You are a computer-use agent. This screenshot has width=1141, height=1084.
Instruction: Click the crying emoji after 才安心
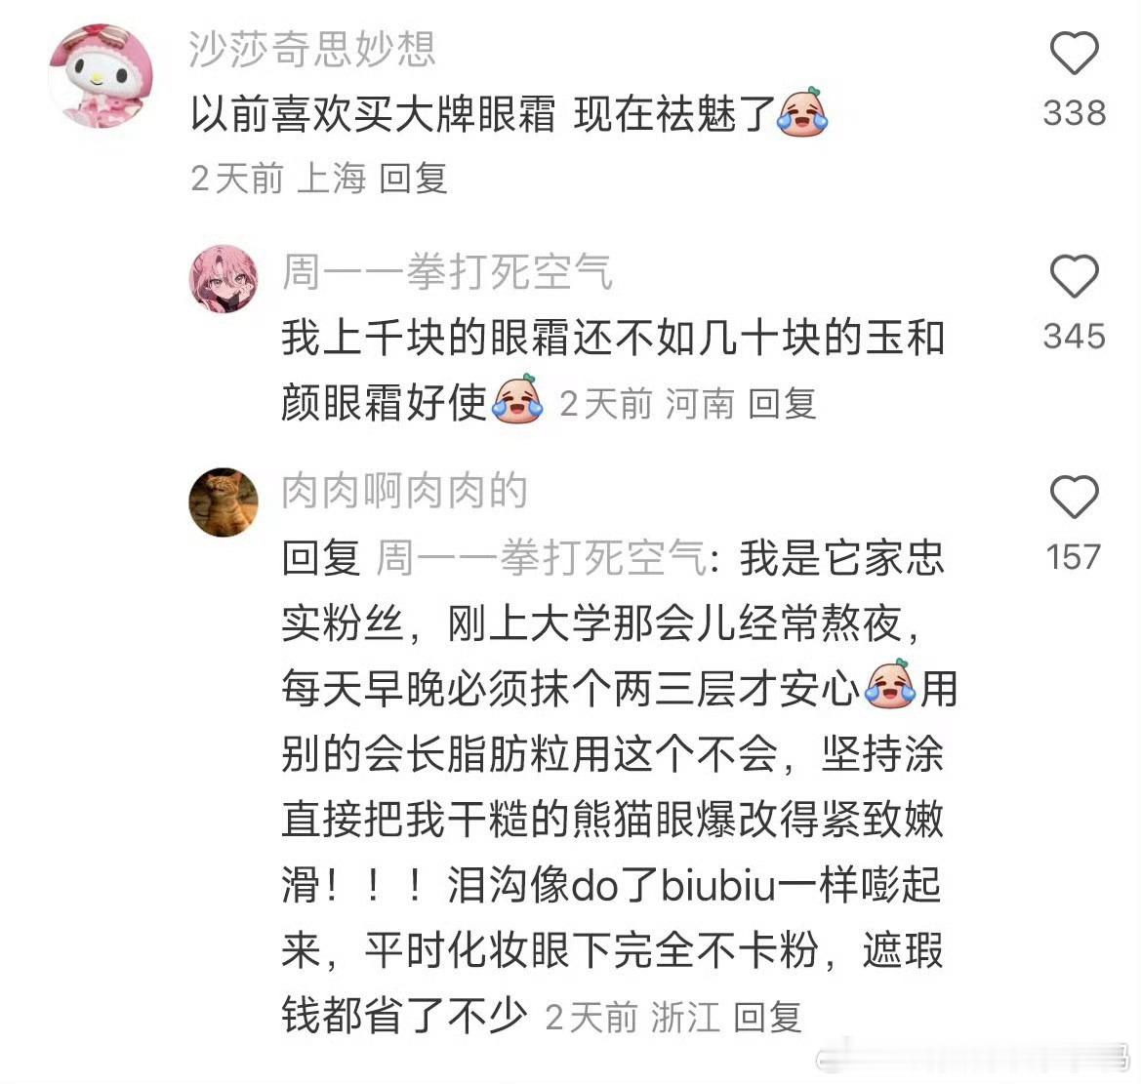pyautogui.click(x=890, y=684)
